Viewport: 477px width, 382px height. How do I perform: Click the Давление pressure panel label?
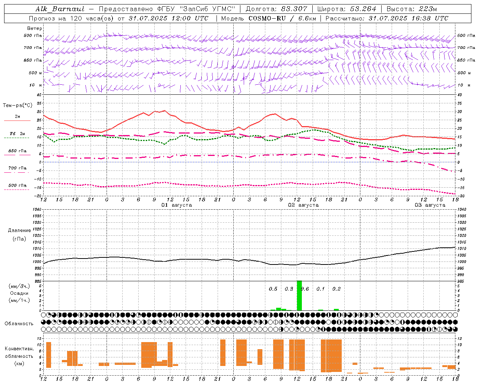click(x=19, y=231)
